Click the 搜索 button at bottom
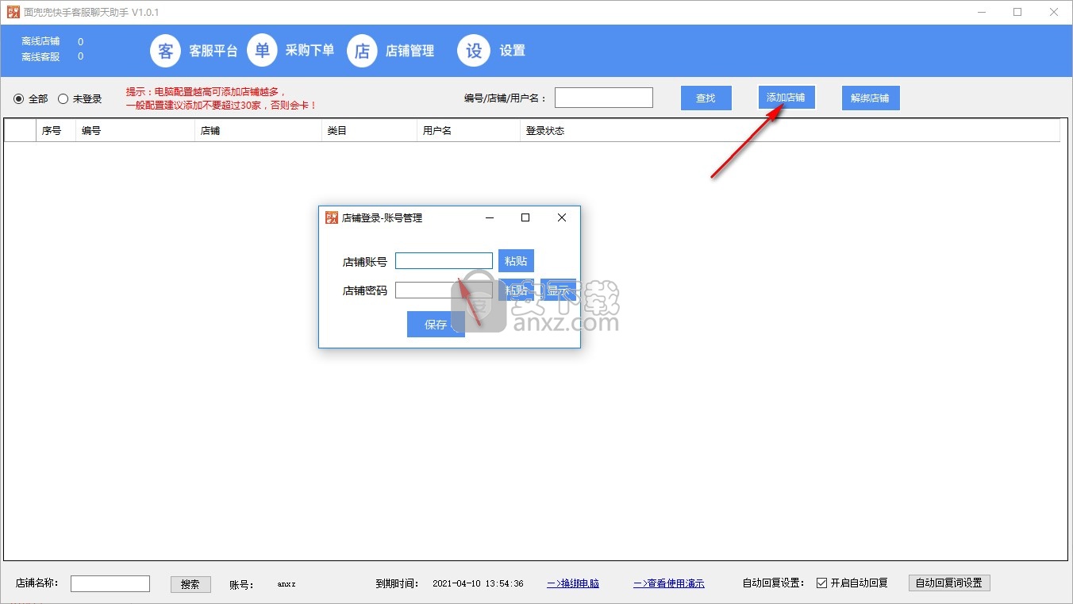Screen dimensions: 1073x604 click(x=190, y=584)
